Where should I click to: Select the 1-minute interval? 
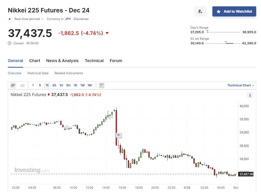(x=33, y=85)
